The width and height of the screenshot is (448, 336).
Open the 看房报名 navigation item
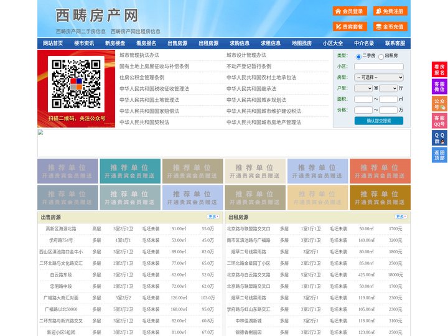146,43
